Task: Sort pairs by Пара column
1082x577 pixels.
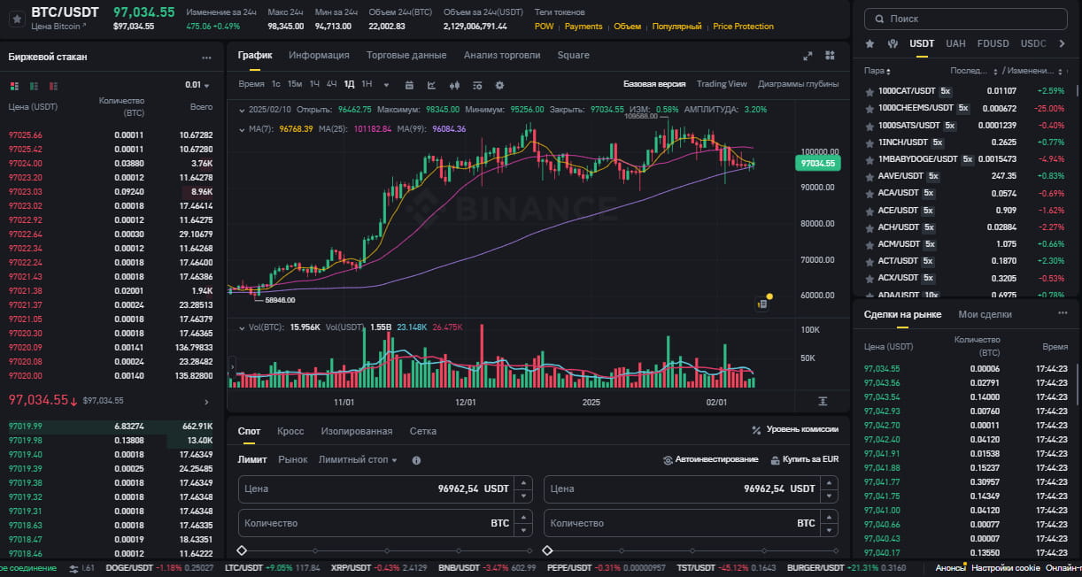Action: click(x=877, y=70)
